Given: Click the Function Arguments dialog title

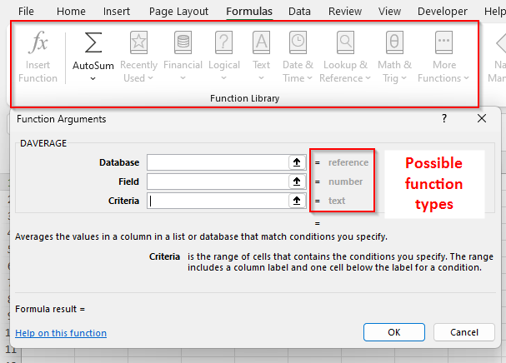Looking at the screenshot, I should click(62, 119).
